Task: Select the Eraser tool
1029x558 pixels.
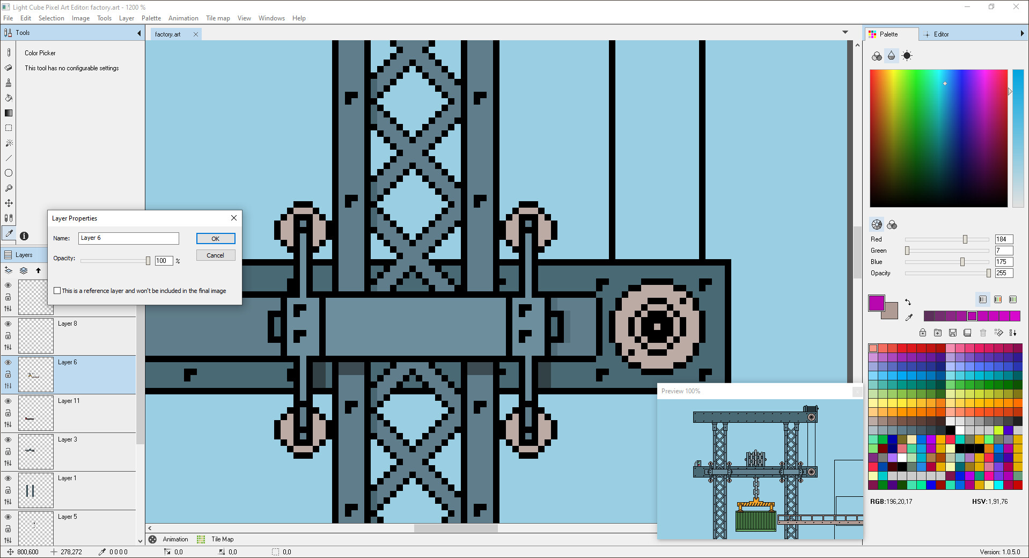Action: [9, 68]
